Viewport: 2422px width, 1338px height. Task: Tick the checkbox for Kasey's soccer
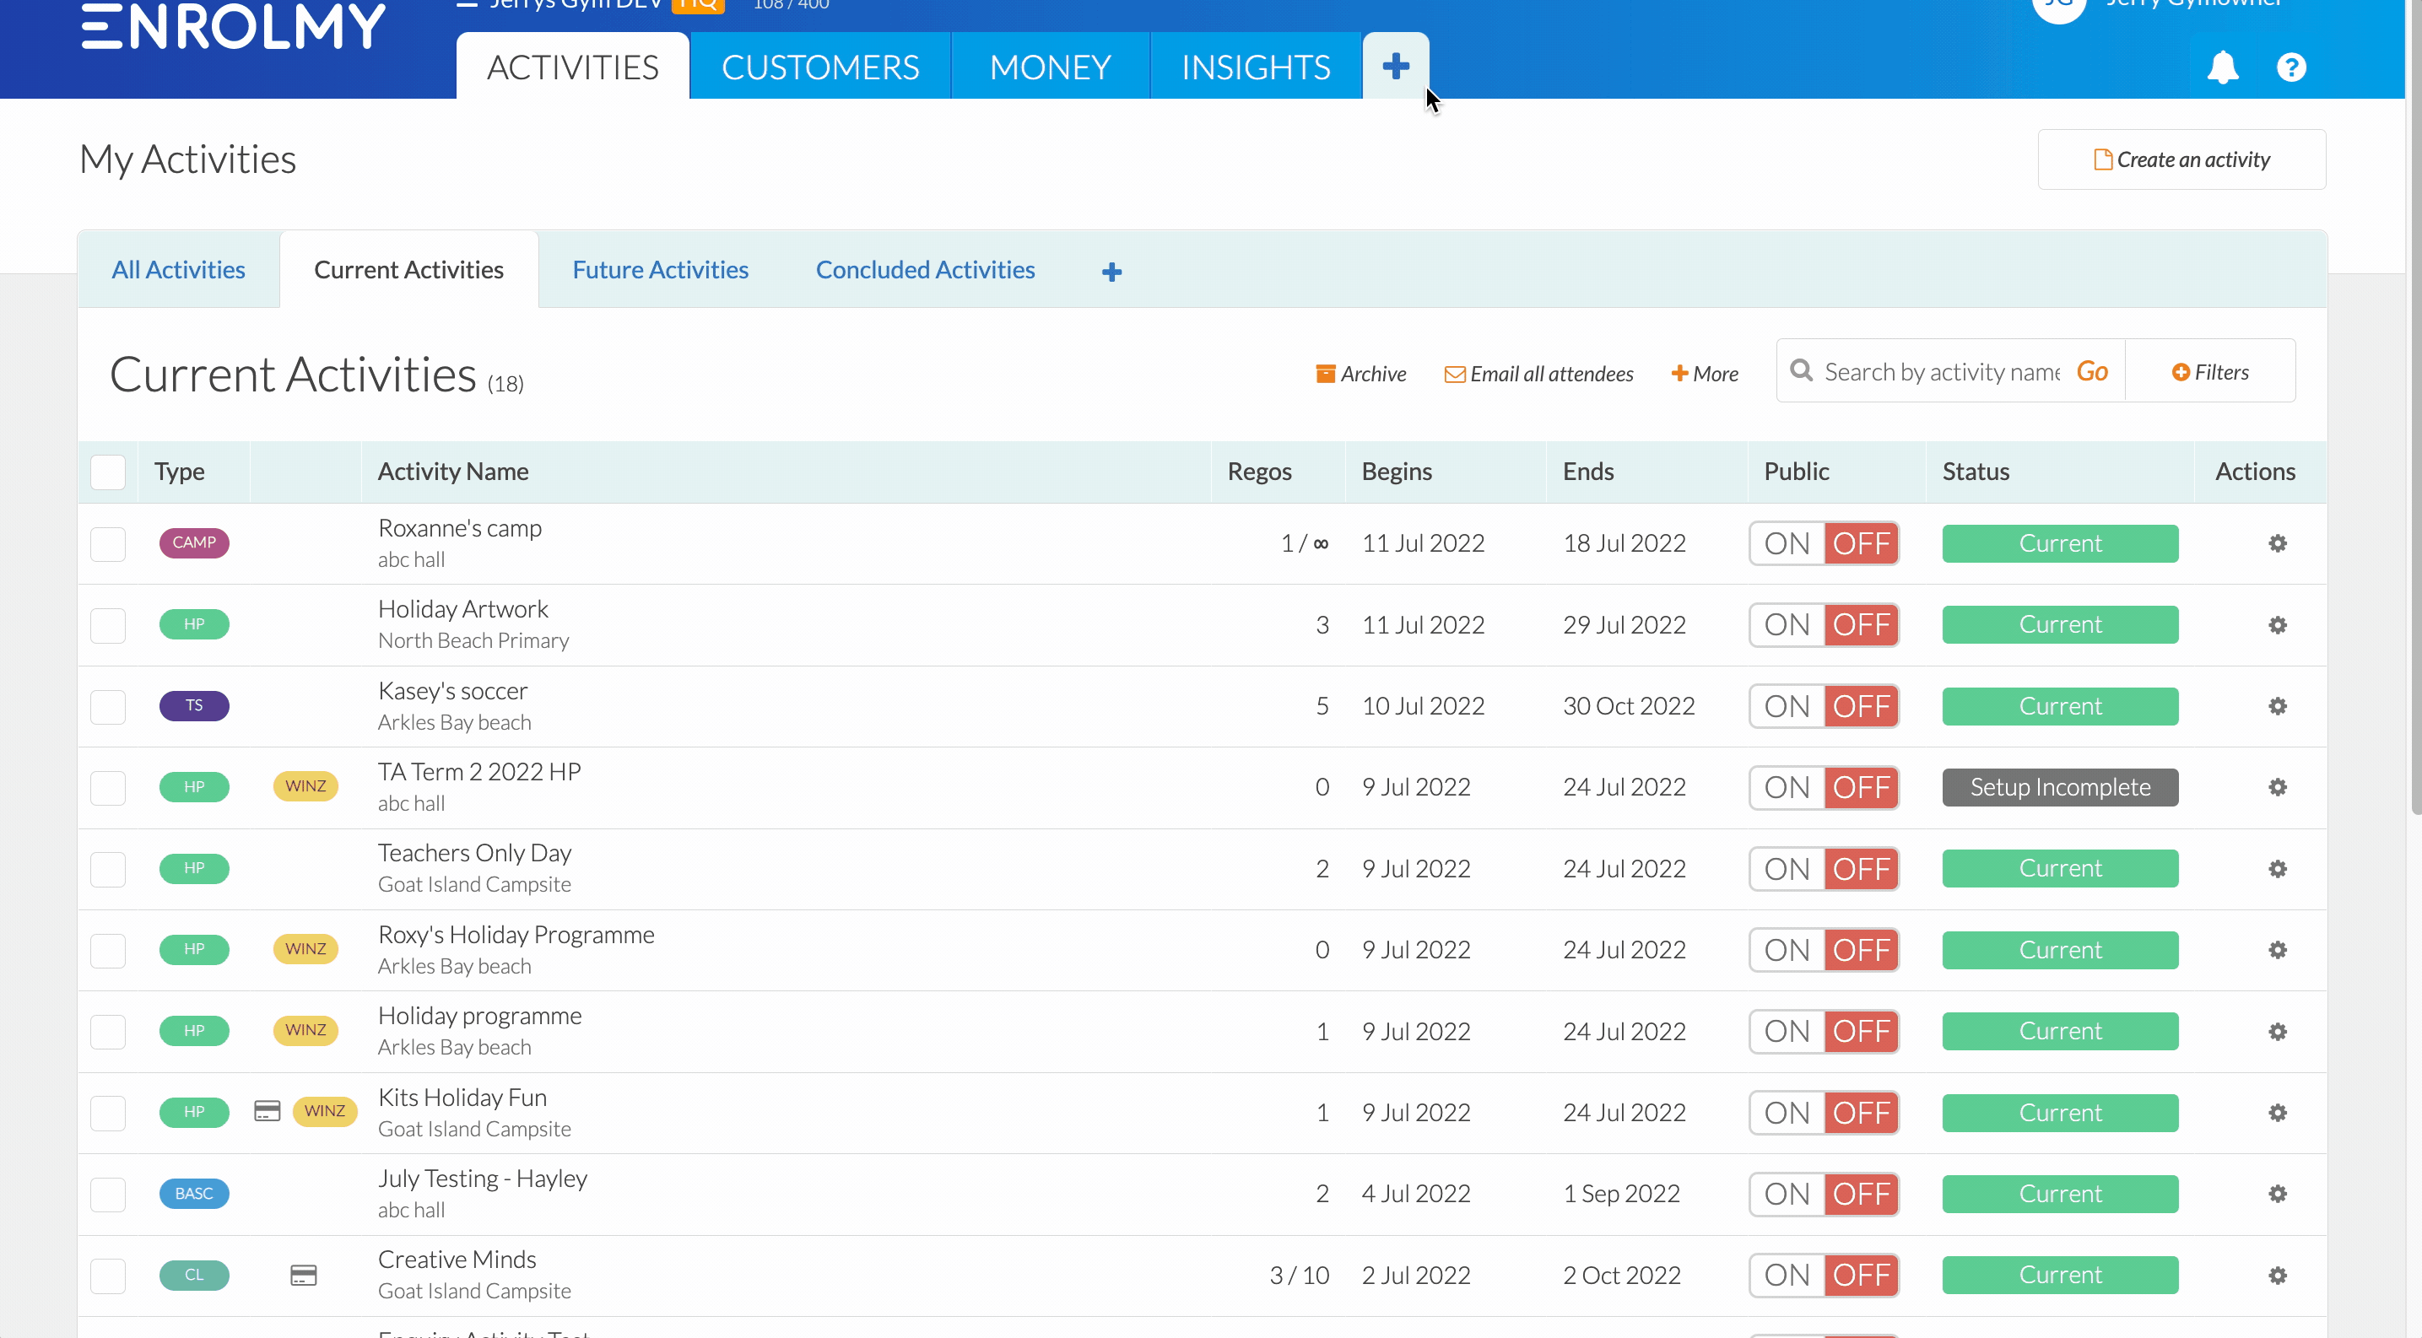[x=108, y=707]
